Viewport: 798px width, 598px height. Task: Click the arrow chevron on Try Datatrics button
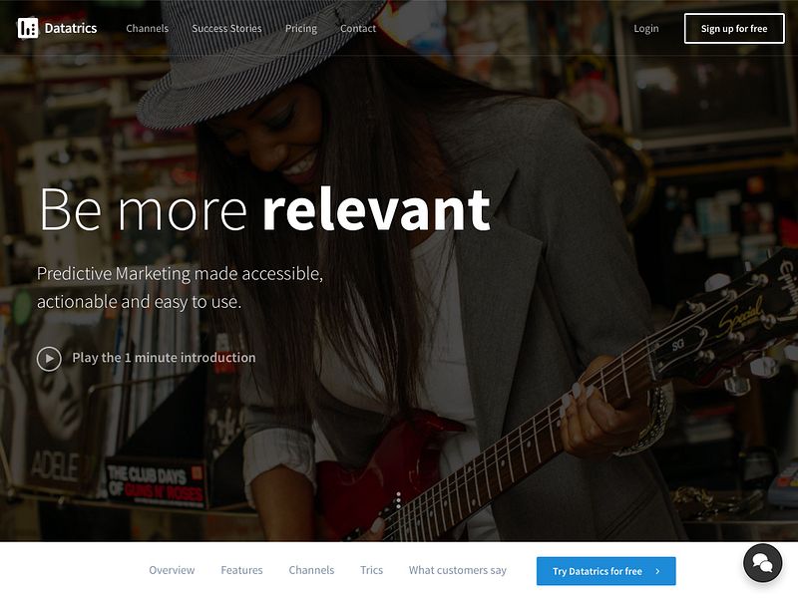pyautogui.click(x=657, y=571)
